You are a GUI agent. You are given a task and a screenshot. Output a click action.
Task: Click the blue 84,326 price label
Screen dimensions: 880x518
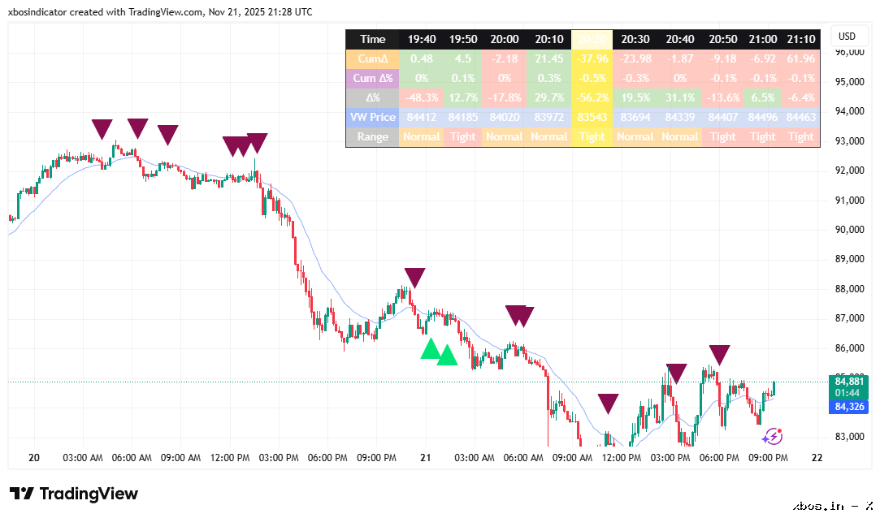(x=848, y=407)
